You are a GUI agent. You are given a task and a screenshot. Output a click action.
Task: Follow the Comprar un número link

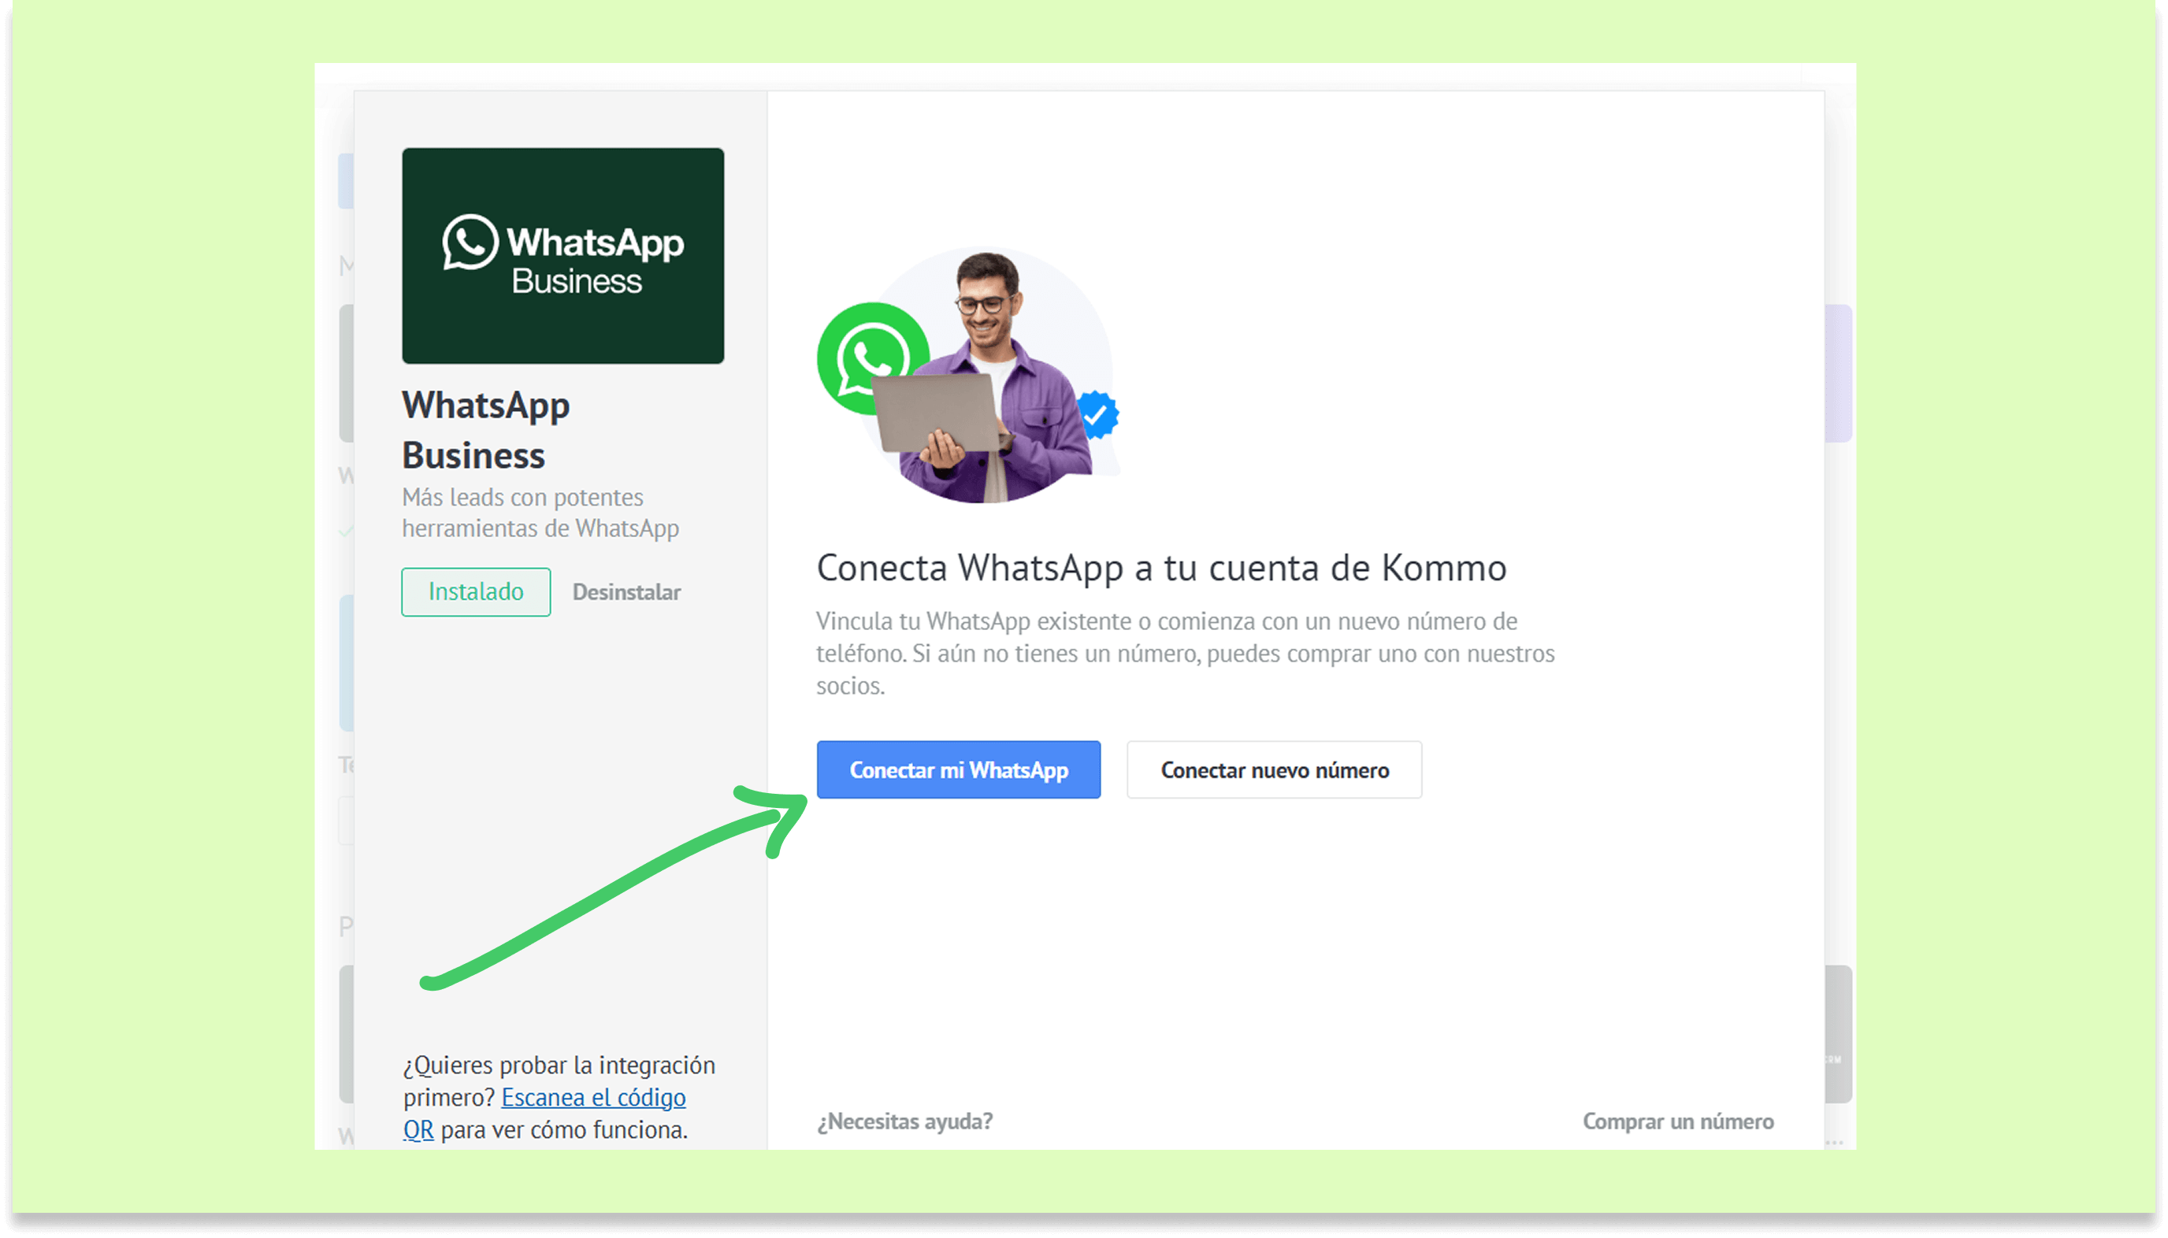pyautogui.click(x=1677, y=1121)
